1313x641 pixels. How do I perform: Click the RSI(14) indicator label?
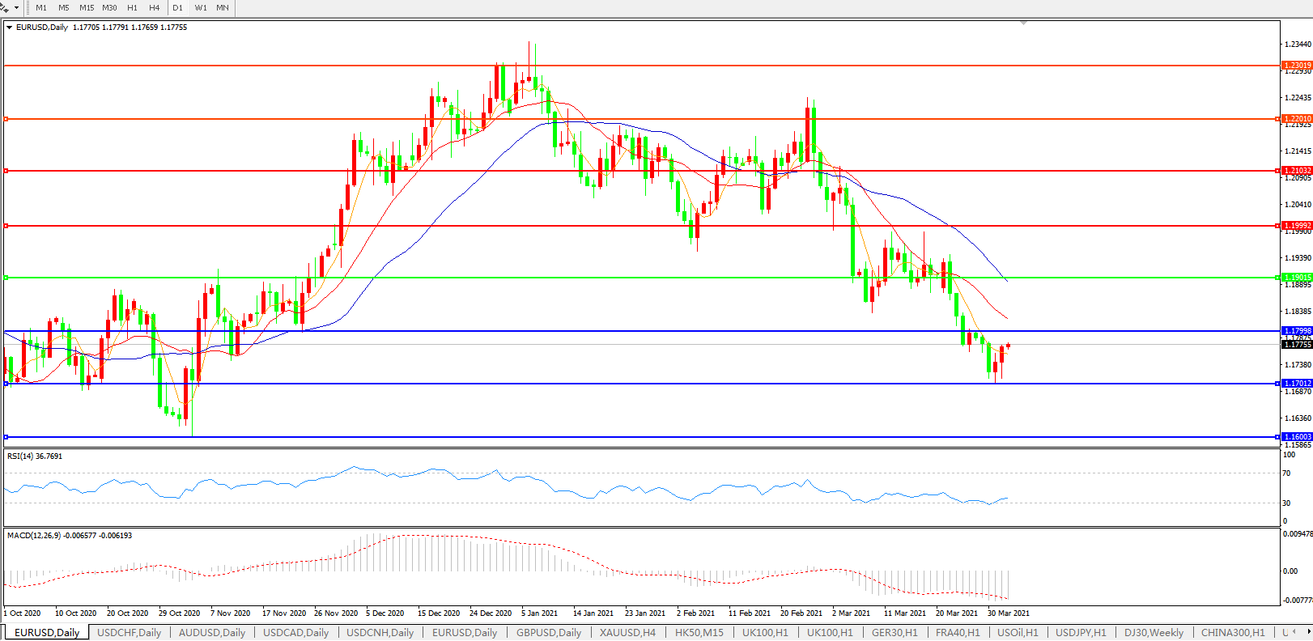34,456
